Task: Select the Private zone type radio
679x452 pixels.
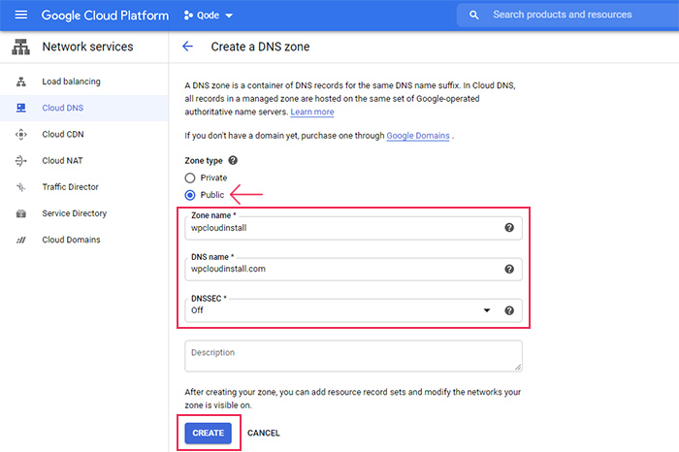Action: click(x=190, y=178)
